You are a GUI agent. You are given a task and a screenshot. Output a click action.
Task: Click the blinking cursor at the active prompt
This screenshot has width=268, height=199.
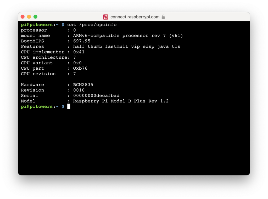coord(69,106)
